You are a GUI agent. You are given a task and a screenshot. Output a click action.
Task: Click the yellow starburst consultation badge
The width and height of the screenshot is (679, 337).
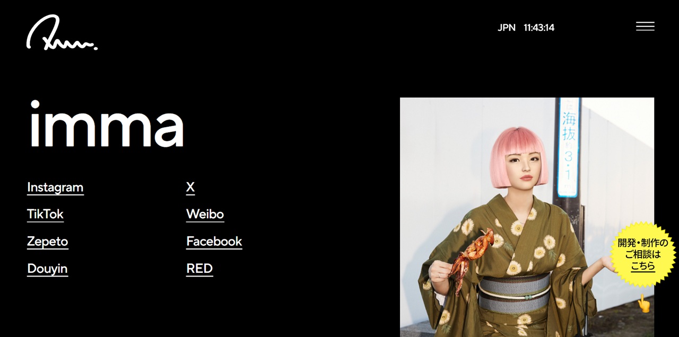point(643,254)
